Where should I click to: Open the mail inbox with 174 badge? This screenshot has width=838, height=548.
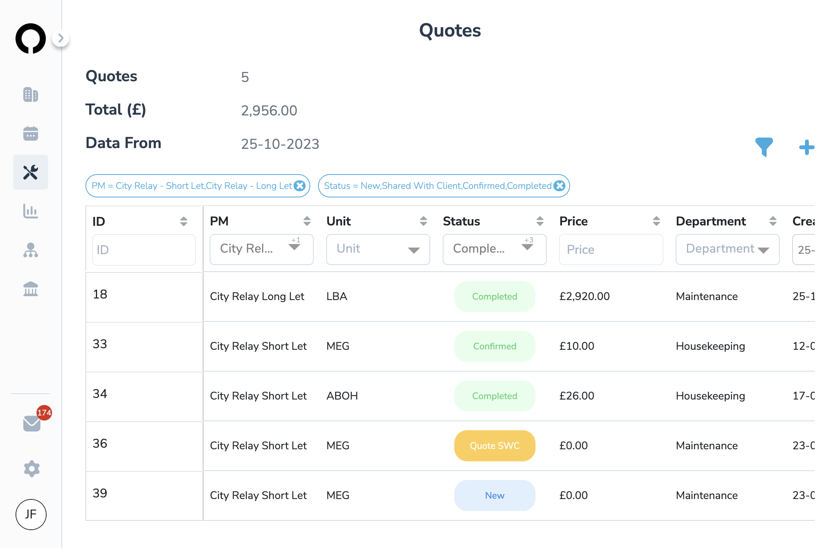click(x=32, y=423)
